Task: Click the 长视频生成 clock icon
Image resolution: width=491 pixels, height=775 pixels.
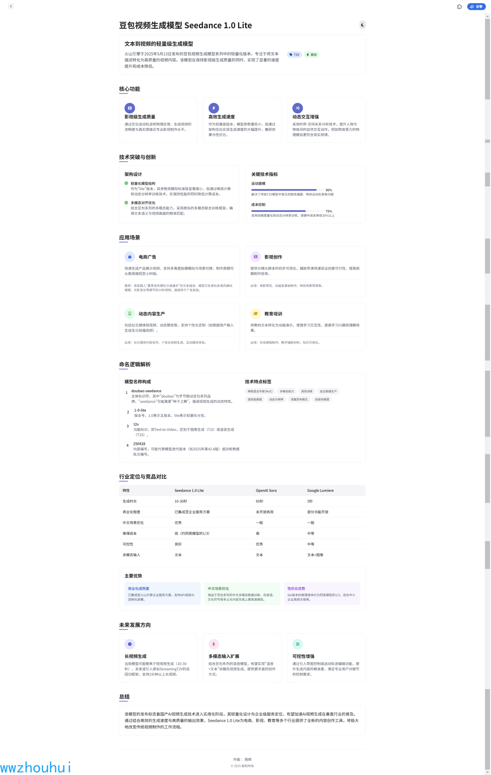Action: [130, 644]
